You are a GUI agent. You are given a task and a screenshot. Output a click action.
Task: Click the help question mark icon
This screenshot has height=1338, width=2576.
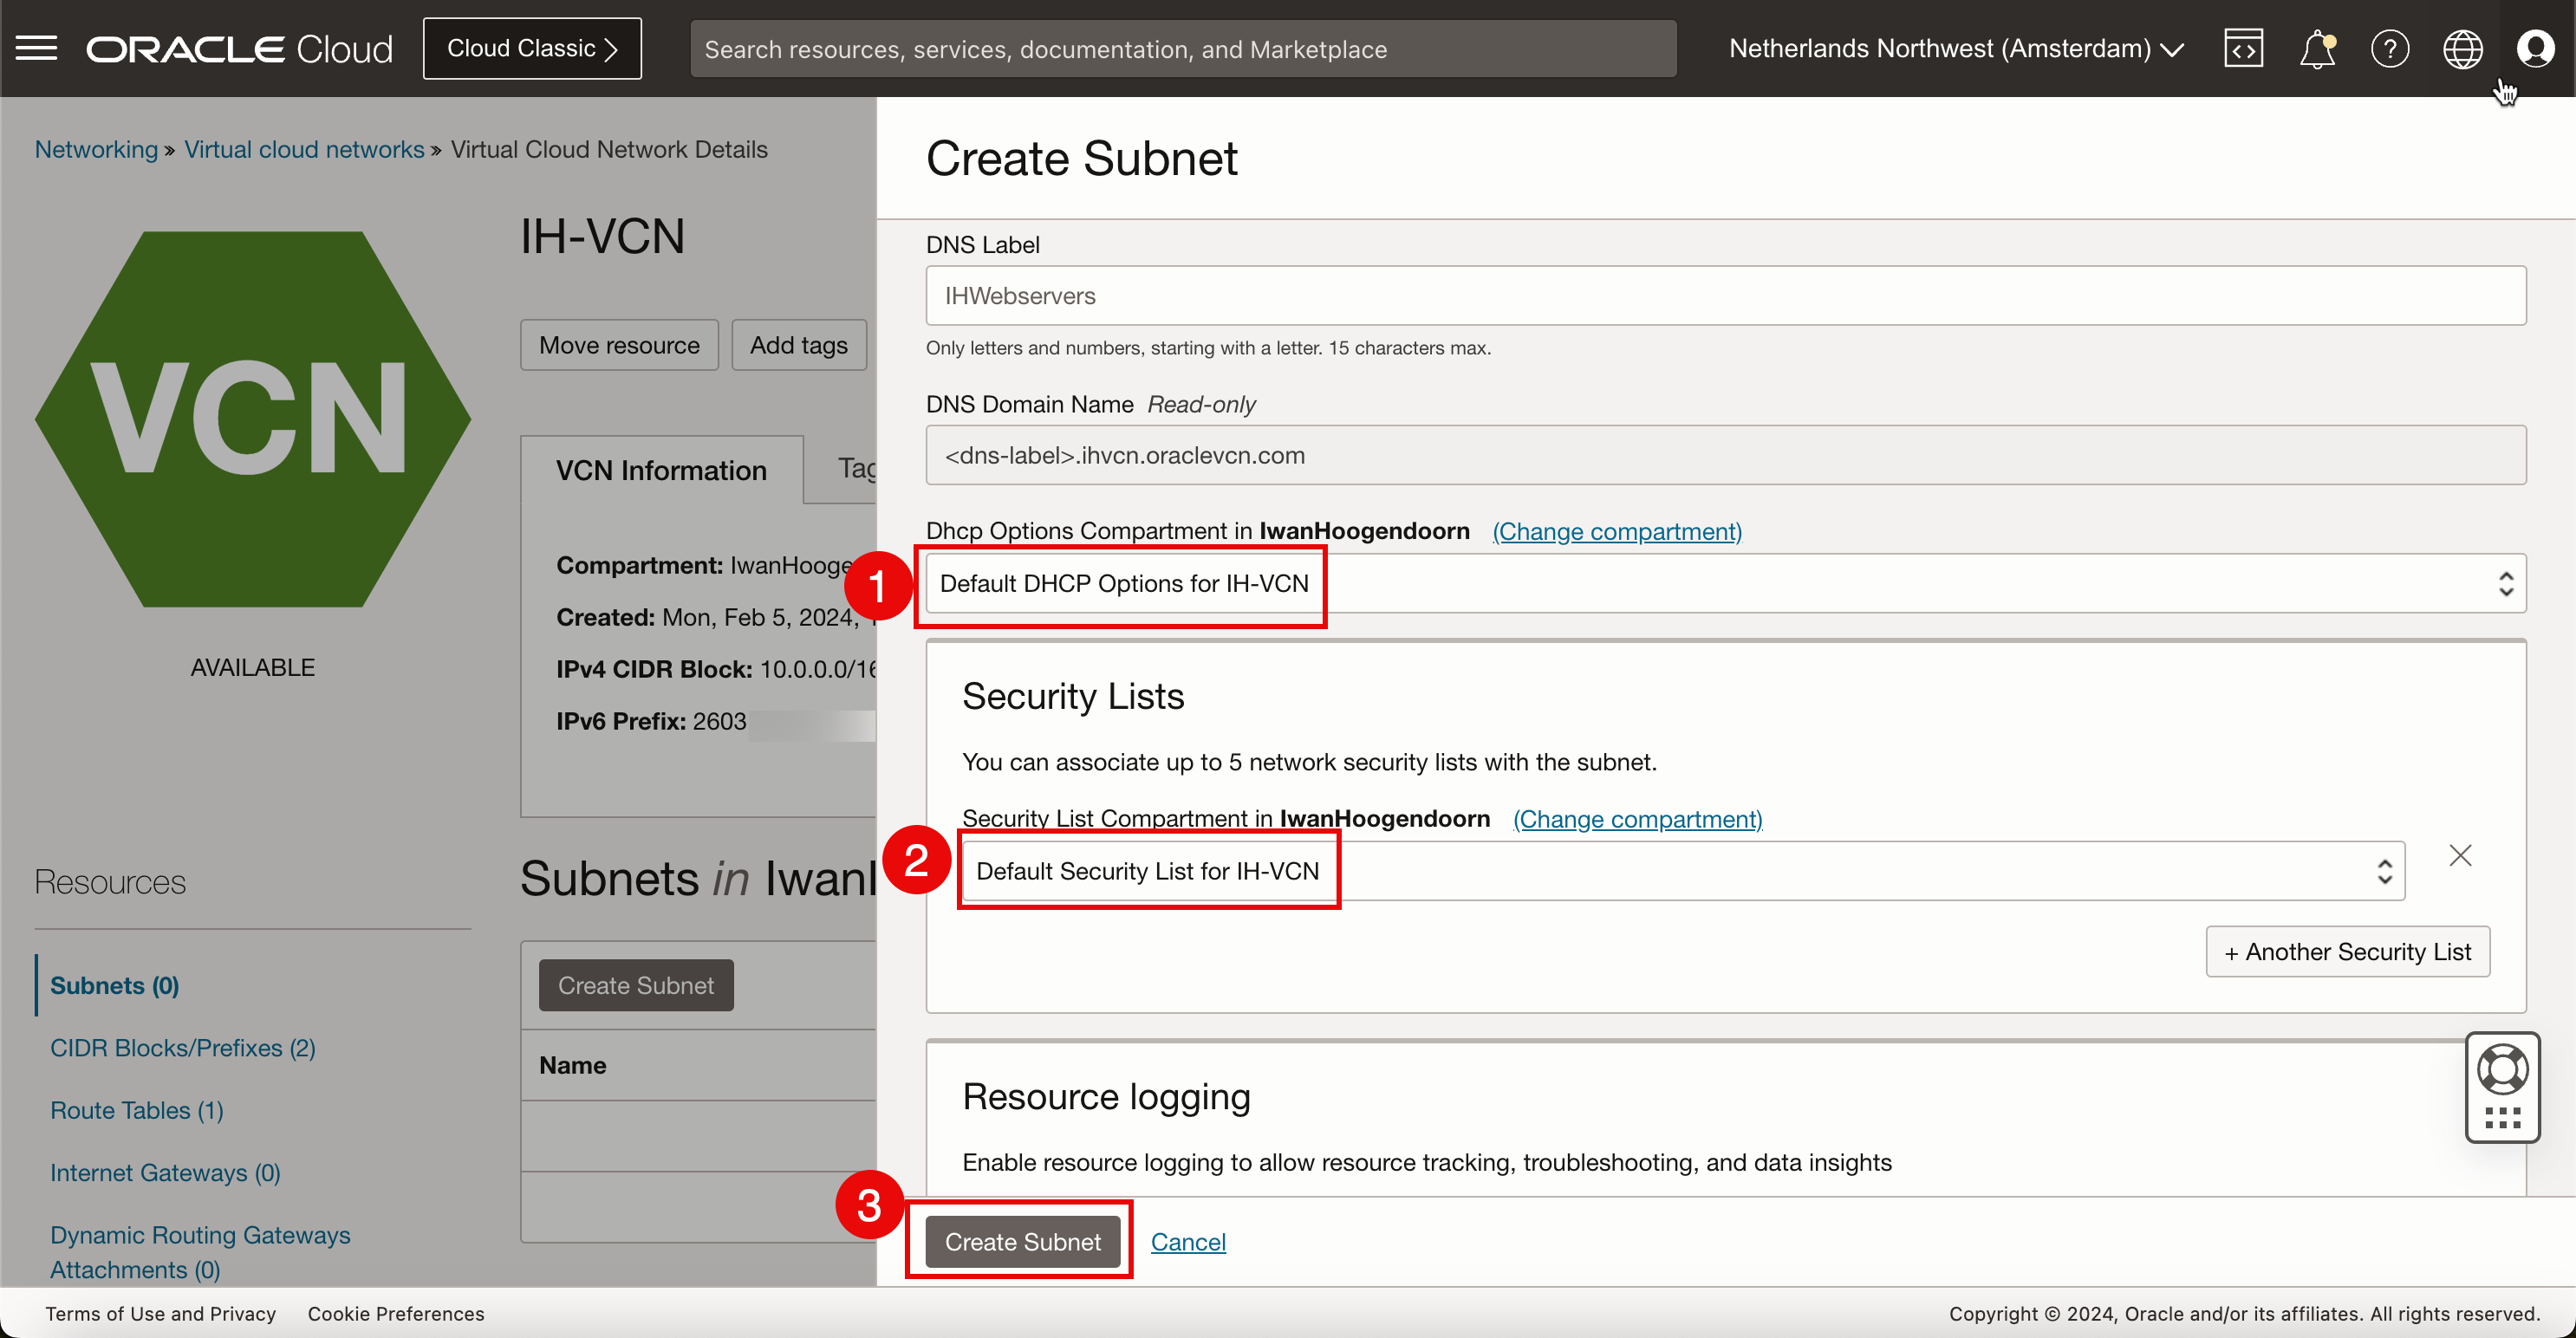2389,48
